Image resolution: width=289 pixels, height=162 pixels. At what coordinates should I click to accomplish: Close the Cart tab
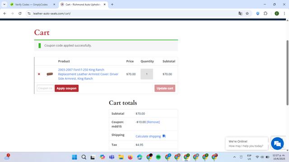[104, 4]
